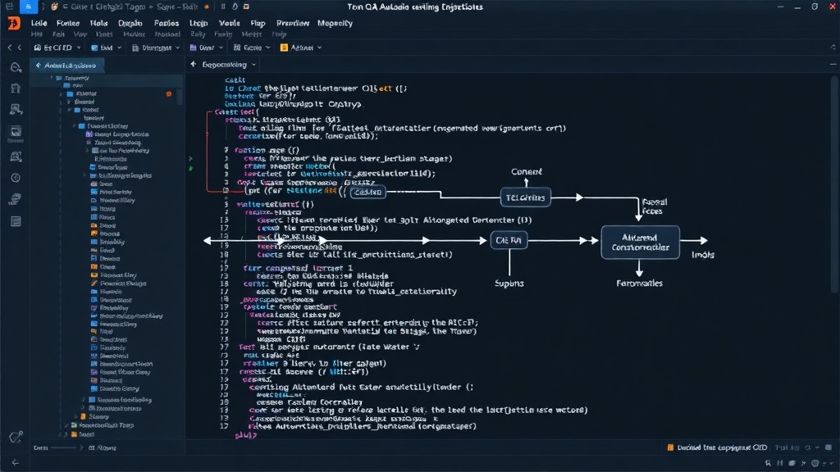Open the 'Hols' menu

pyautogui.click(x=98, y=24)
